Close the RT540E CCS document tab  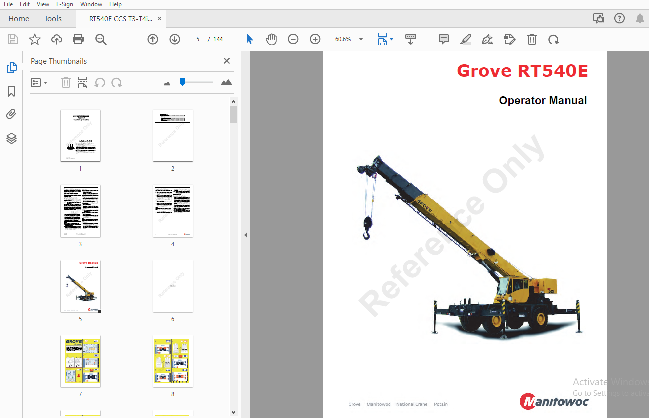[160, 19]
